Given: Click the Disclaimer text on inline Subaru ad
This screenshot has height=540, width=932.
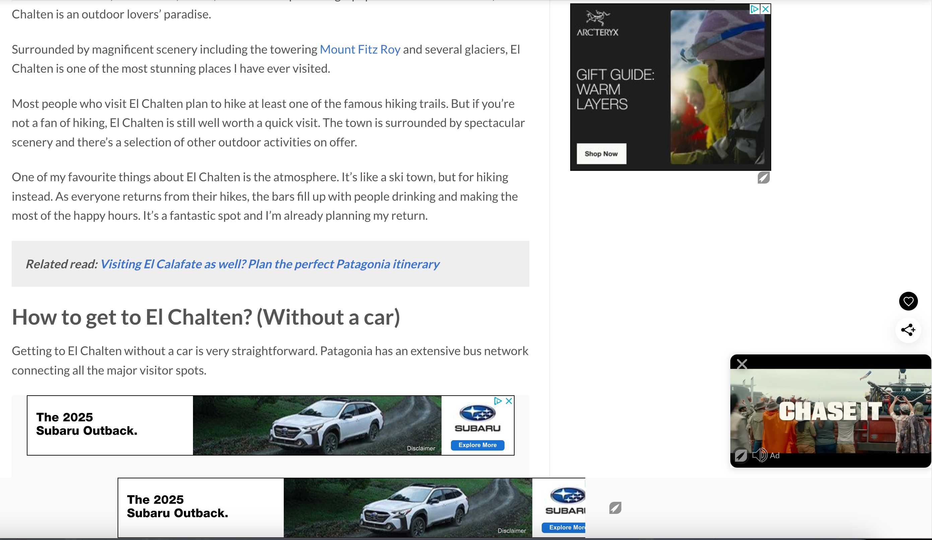Looking at the screenshot, I should (421, 448).
